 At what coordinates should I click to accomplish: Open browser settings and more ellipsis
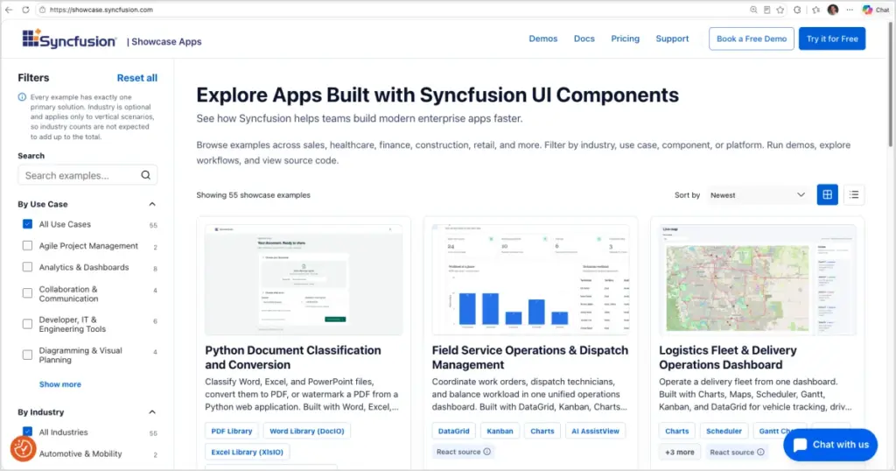(850, 10)
